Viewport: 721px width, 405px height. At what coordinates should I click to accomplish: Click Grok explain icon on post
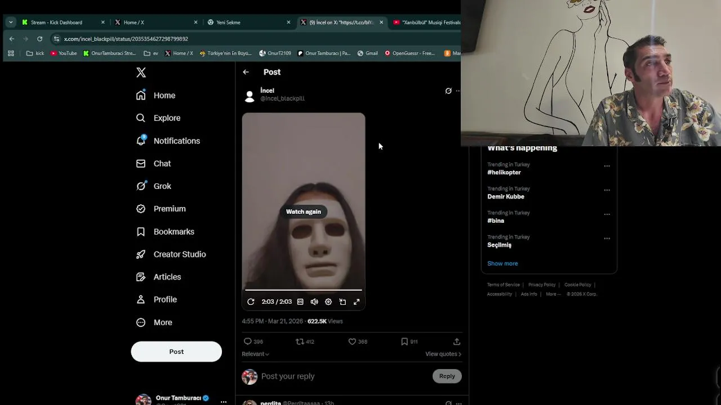point(448,91)
